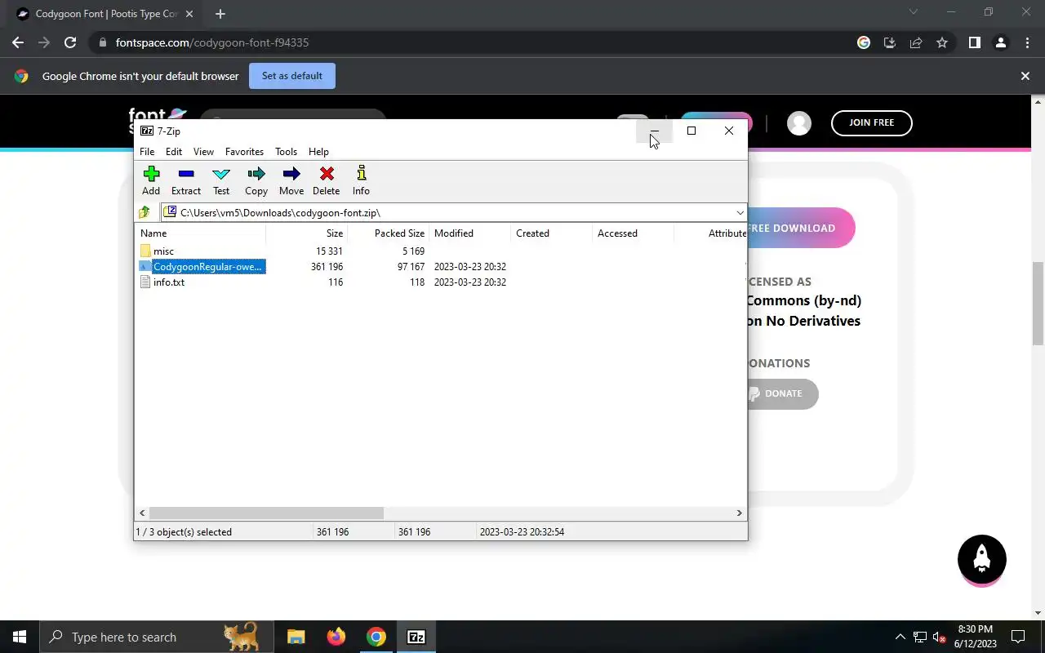This screenshot has height=653, width=1045.
Task: Open the Chrome profile icon
Action: click(1001, 42)
